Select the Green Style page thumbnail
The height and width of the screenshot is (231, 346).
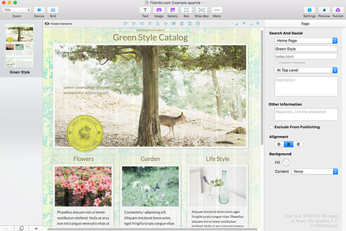click(20, 46)
